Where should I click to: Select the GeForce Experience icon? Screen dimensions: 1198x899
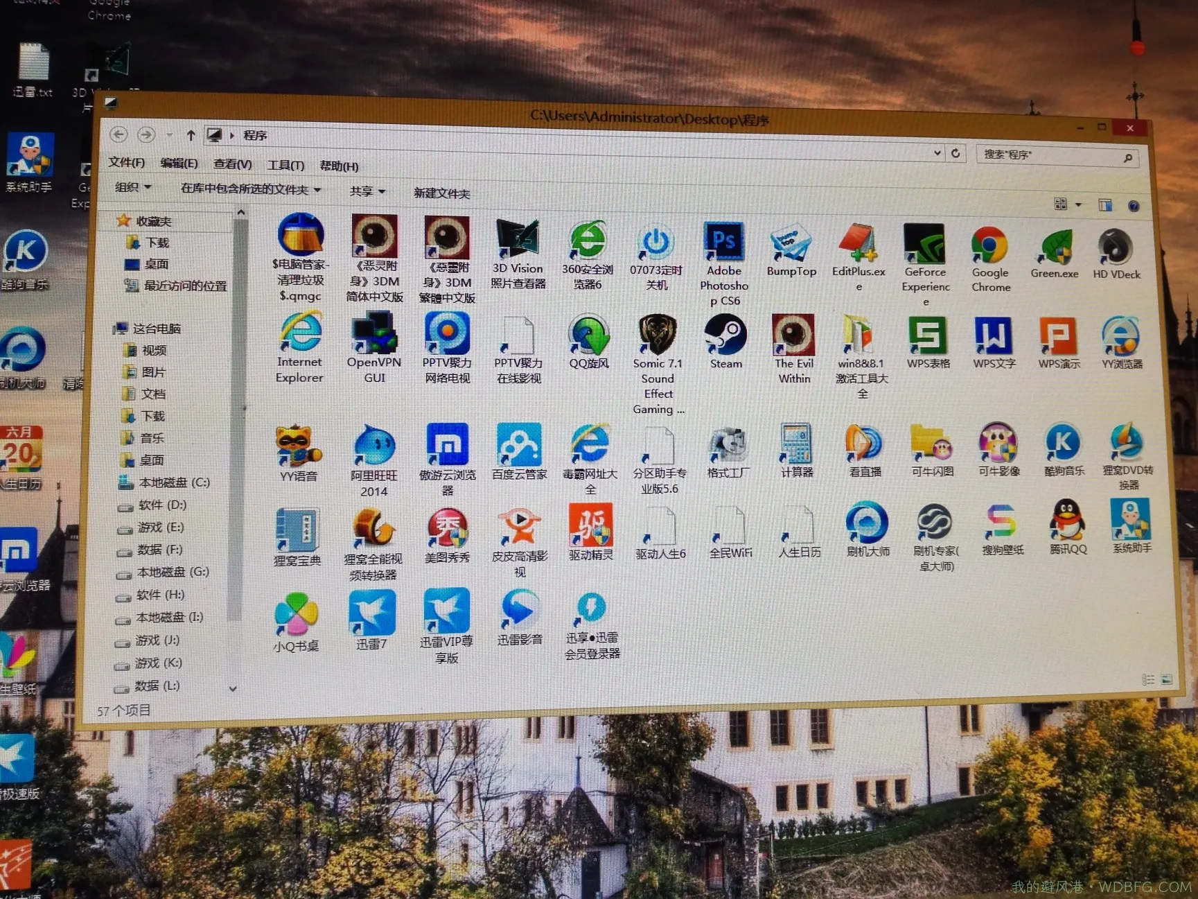pyautogui.click(x=924, y=244)
